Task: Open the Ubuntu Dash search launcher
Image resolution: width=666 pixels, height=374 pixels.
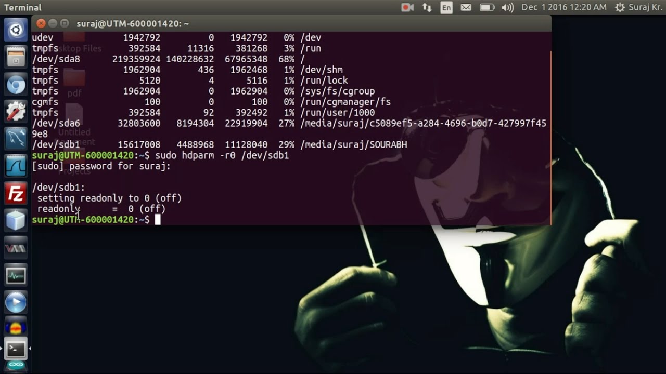Action: click(x=16, y=30)
